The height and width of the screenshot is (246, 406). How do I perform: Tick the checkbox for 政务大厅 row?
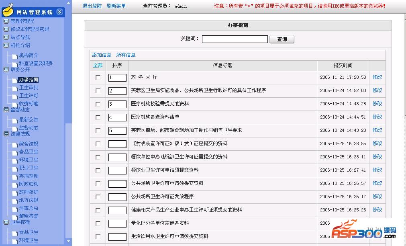tap(98, 78)
